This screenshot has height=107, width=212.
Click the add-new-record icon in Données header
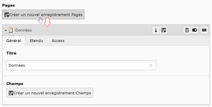click(164, 30)
